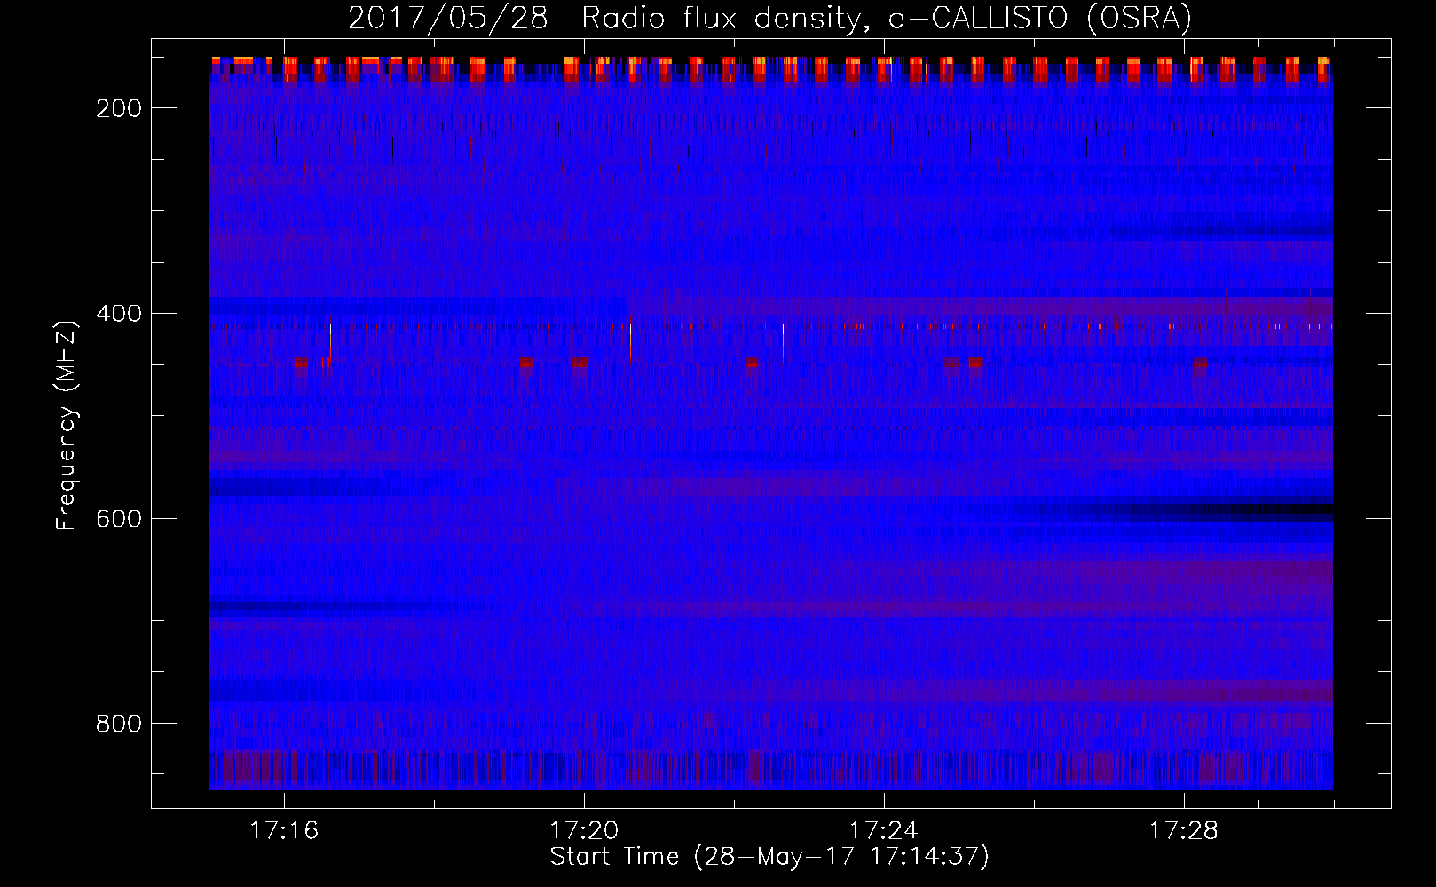This screenshot has height=887, width=1436.
Task: Click the 600 frequency tick label
Action: tap(119, 518)
